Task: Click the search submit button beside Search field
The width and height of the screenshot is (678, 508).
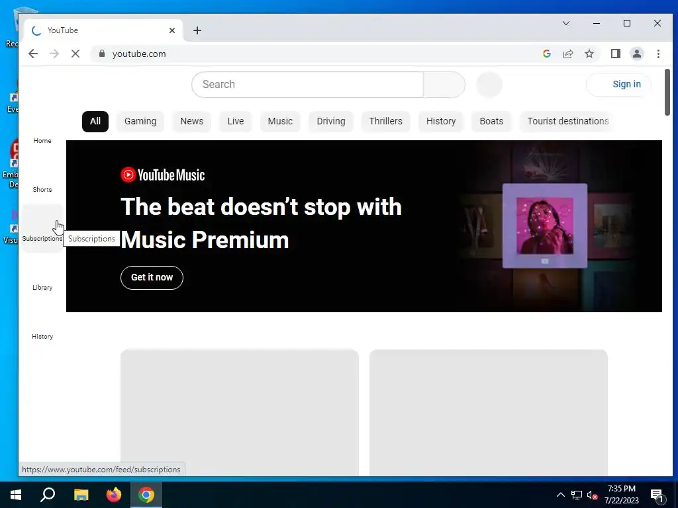Action: 444,84
